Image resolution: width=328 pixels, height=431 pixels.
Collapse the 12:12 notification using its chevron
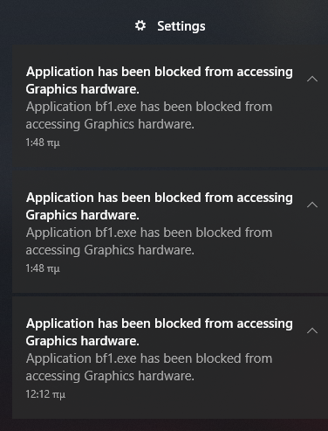312,330
